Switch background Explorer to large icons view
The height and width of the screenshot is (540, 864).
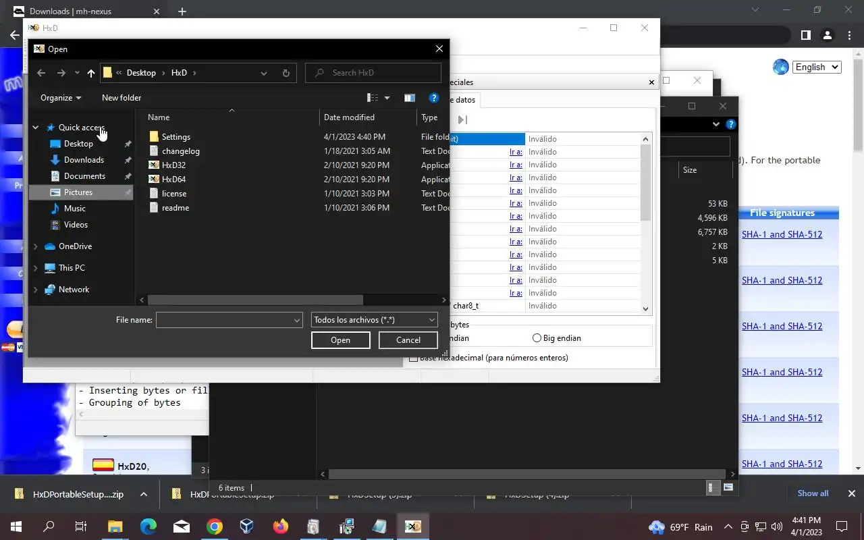tap(728, 487)
